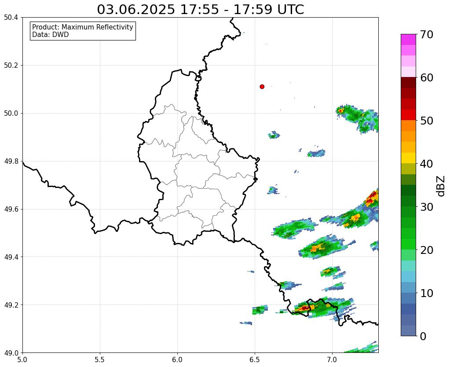This screenshot has height=367, width=450.
Task: Click the colorbar tick label '20'
Action: coord(426,250)
